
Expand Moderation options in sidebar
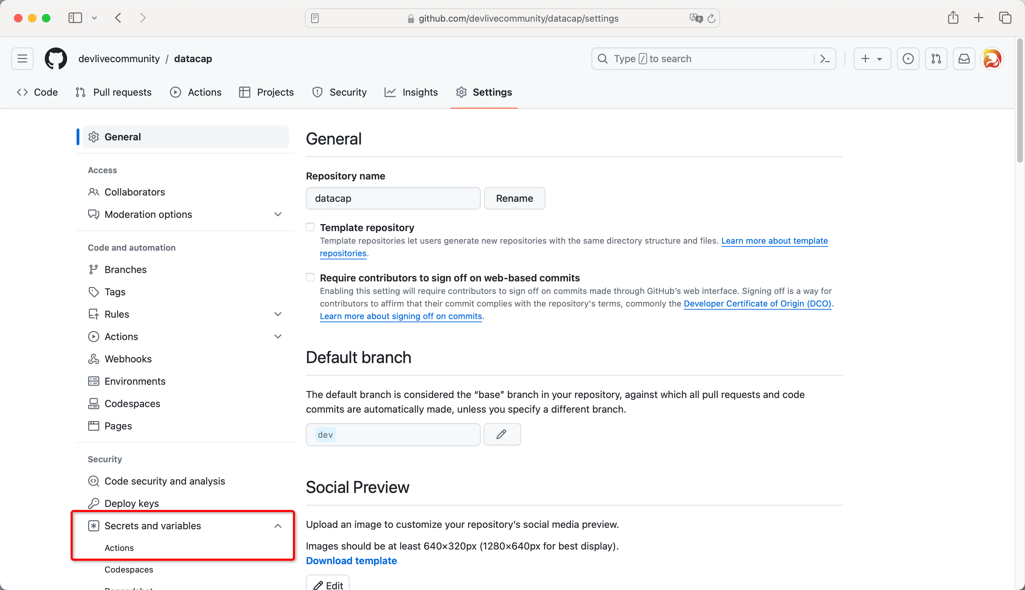[278, 214]
